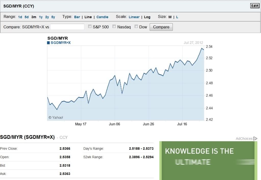Click the Edit button
Screen dimensions: 261x180
tap(255, 6)
